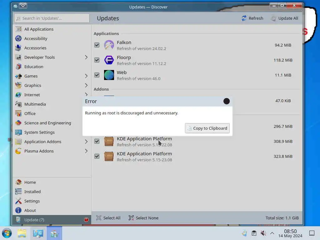Screen dimensions: 320x240
Task: Switch to the Discover taskbar entry
Action: tap(54, 233)
